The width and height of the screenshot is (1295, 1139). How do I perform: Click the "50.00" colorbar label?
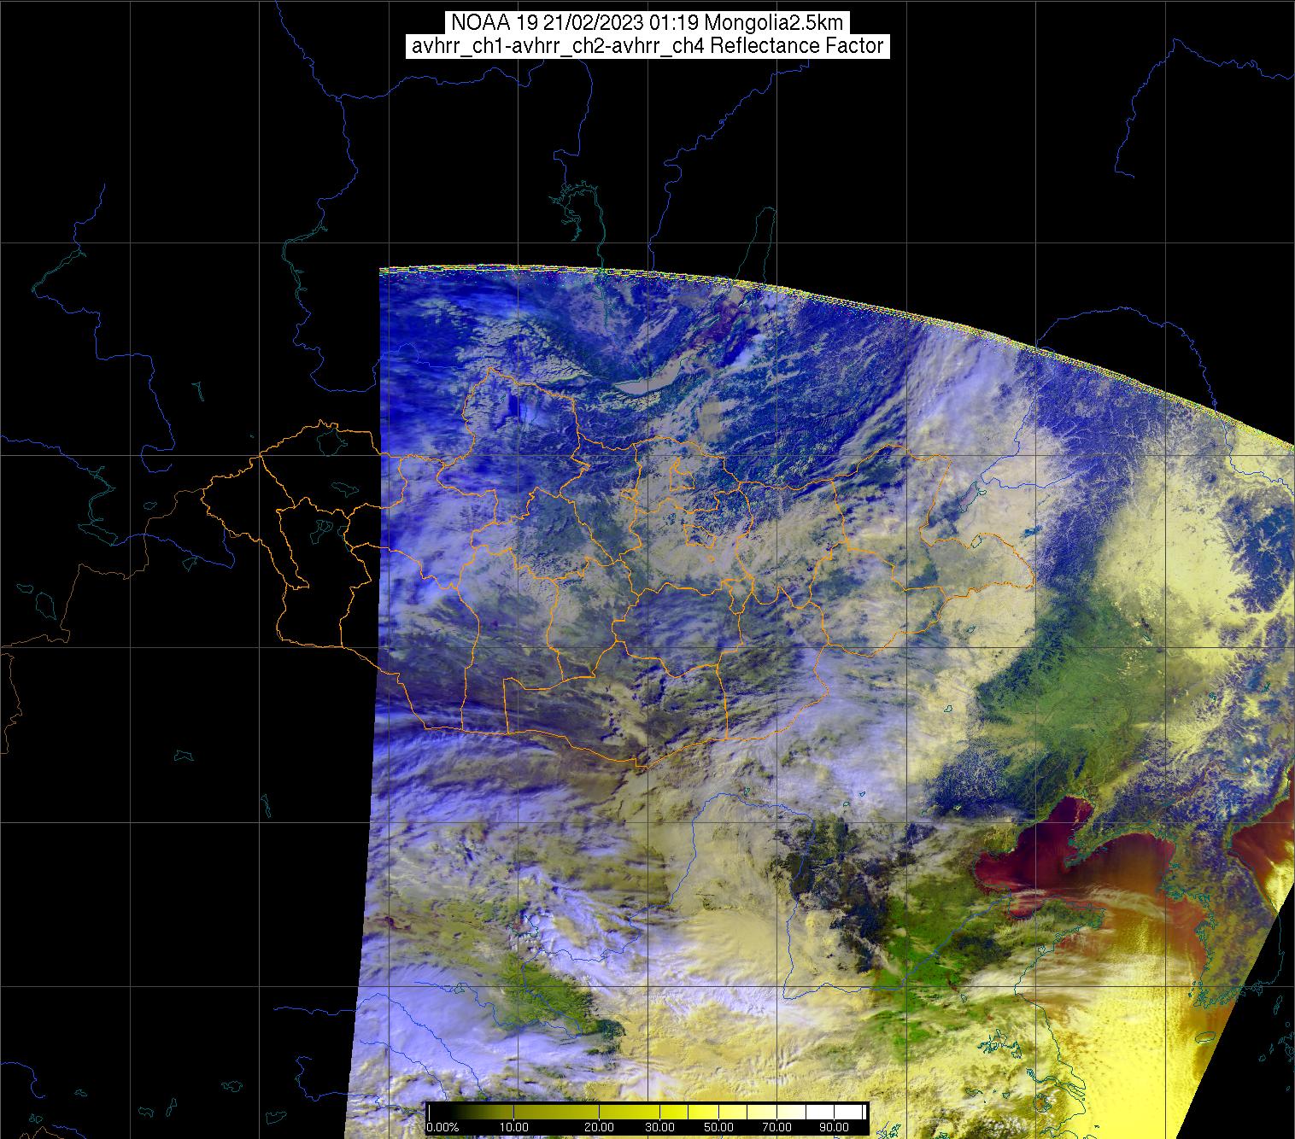[718, 1129]
